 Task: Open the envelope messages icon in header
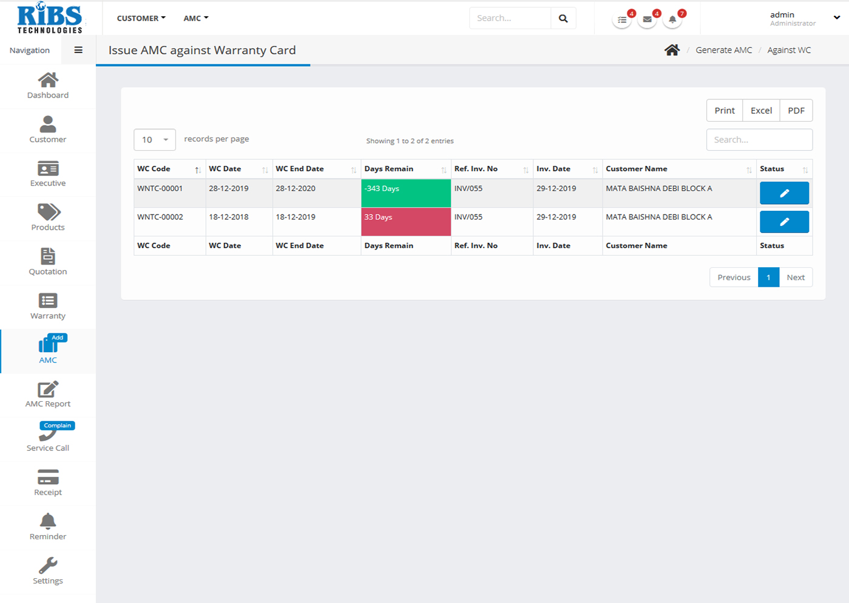click(647, 19)
